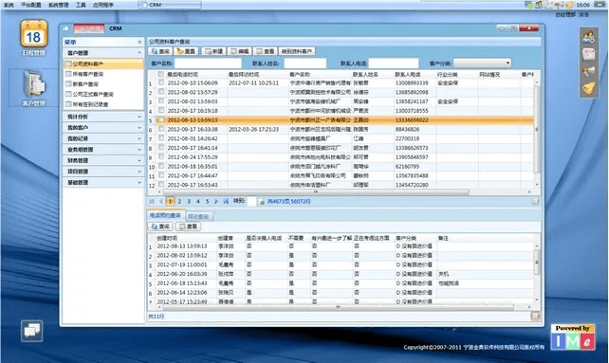Screen dimensions: 609x363
Task: Open the calendar icon showing 18
Action: [34, 34]
